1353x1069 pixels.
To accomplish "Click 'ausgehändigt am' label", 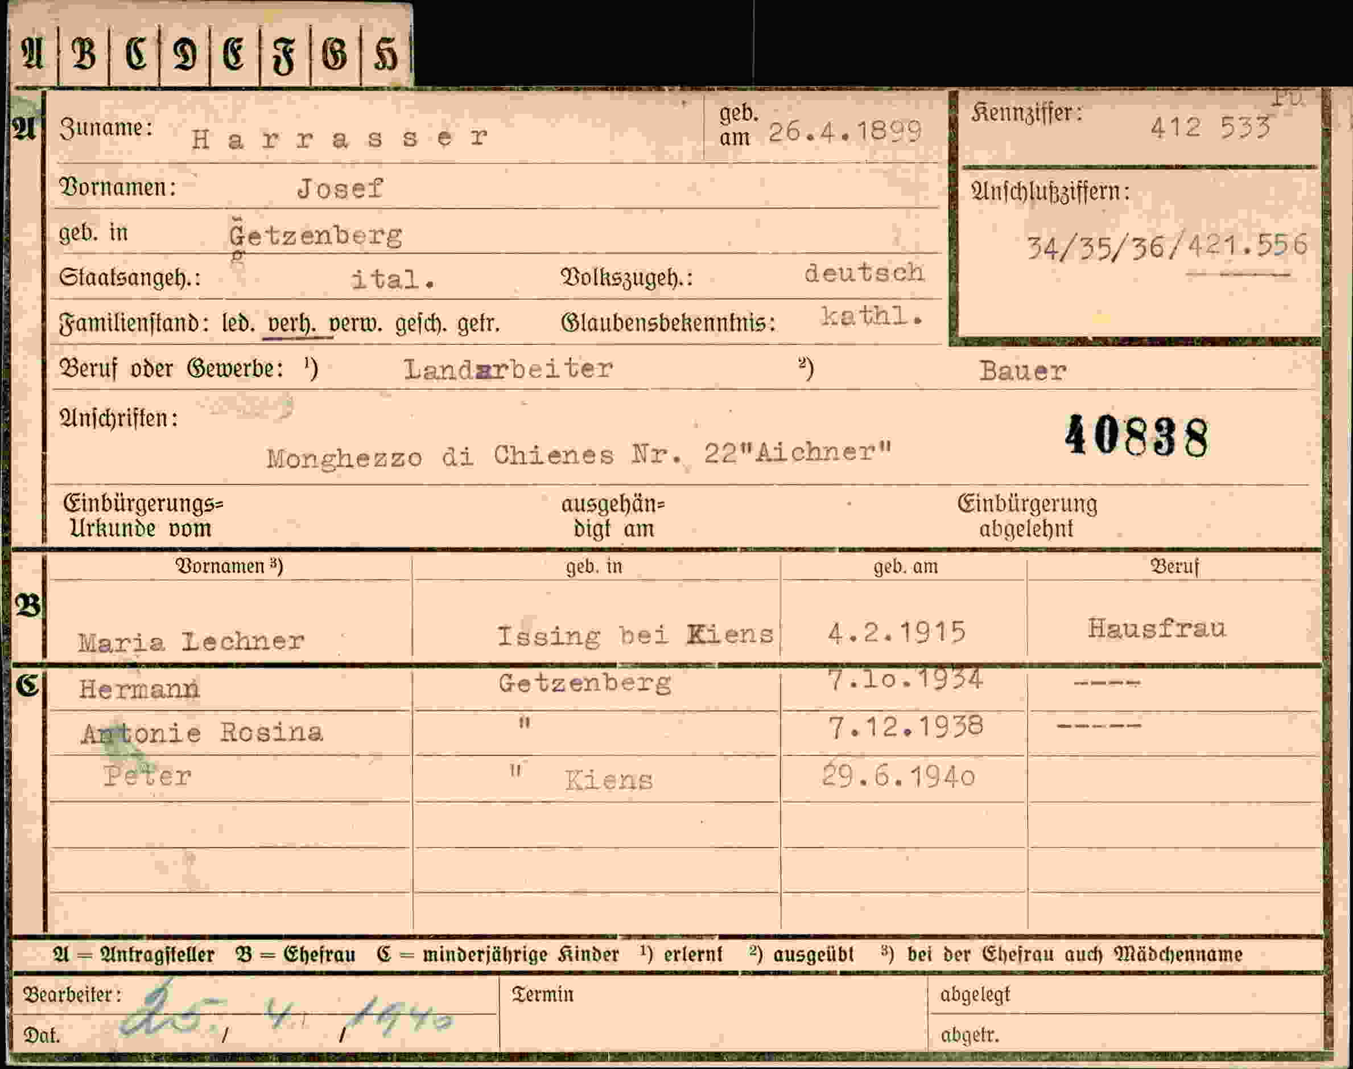I will (613, 516).
